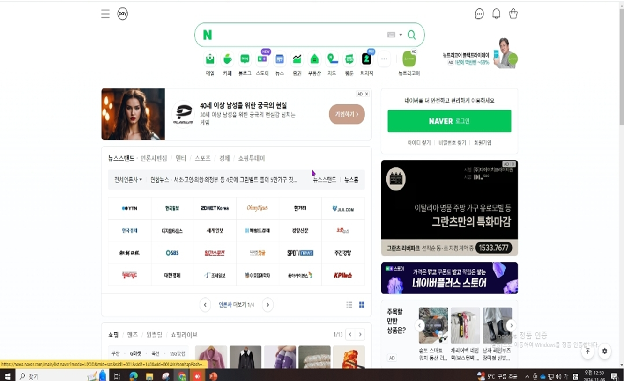This screenshot has height=381, width=624.
Task: Click the scroll-to-top arrow button
Action: coord(587,351)
